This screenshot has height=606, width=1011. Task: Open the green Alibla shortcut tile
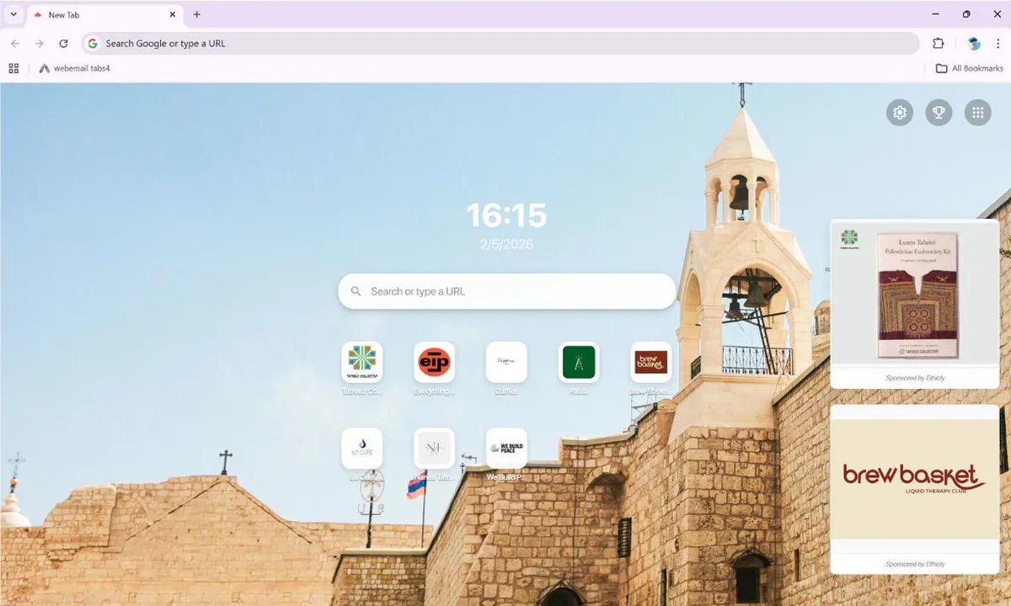[x=579, y=363]
